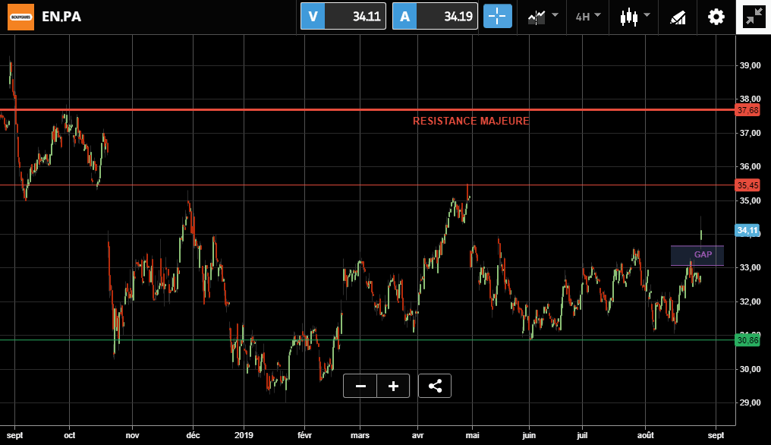The height and width of the screenshot is (445, 771).
Task: Click the 33,00 price axis label
Action: tap(751, 268)
